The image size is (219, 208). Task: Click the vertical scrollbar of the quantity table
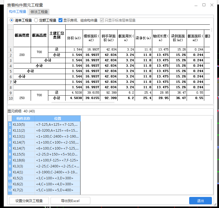tap(212, 30)
